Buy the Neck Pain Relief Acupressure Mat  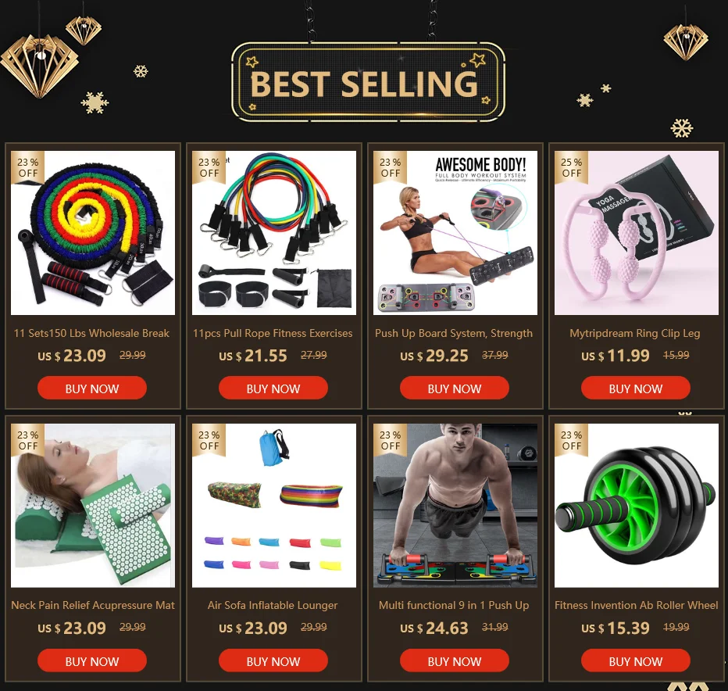pos(92,661)
